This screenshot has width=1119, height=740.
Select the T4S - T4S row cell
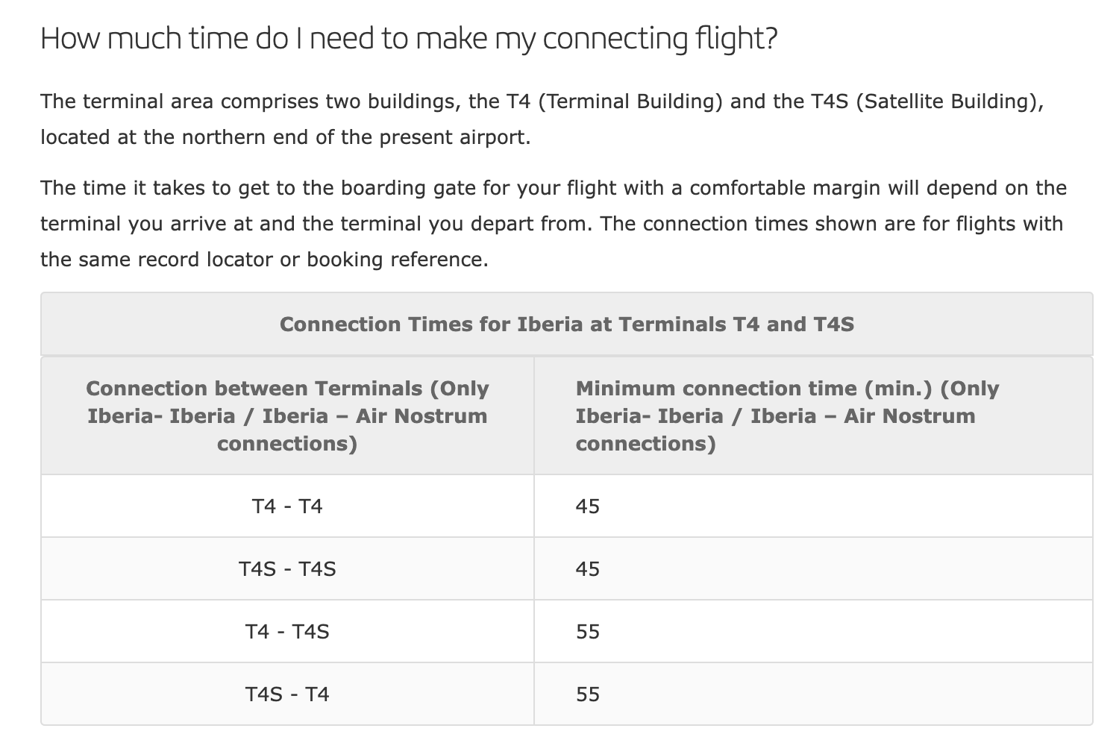(x=287, y=569)
